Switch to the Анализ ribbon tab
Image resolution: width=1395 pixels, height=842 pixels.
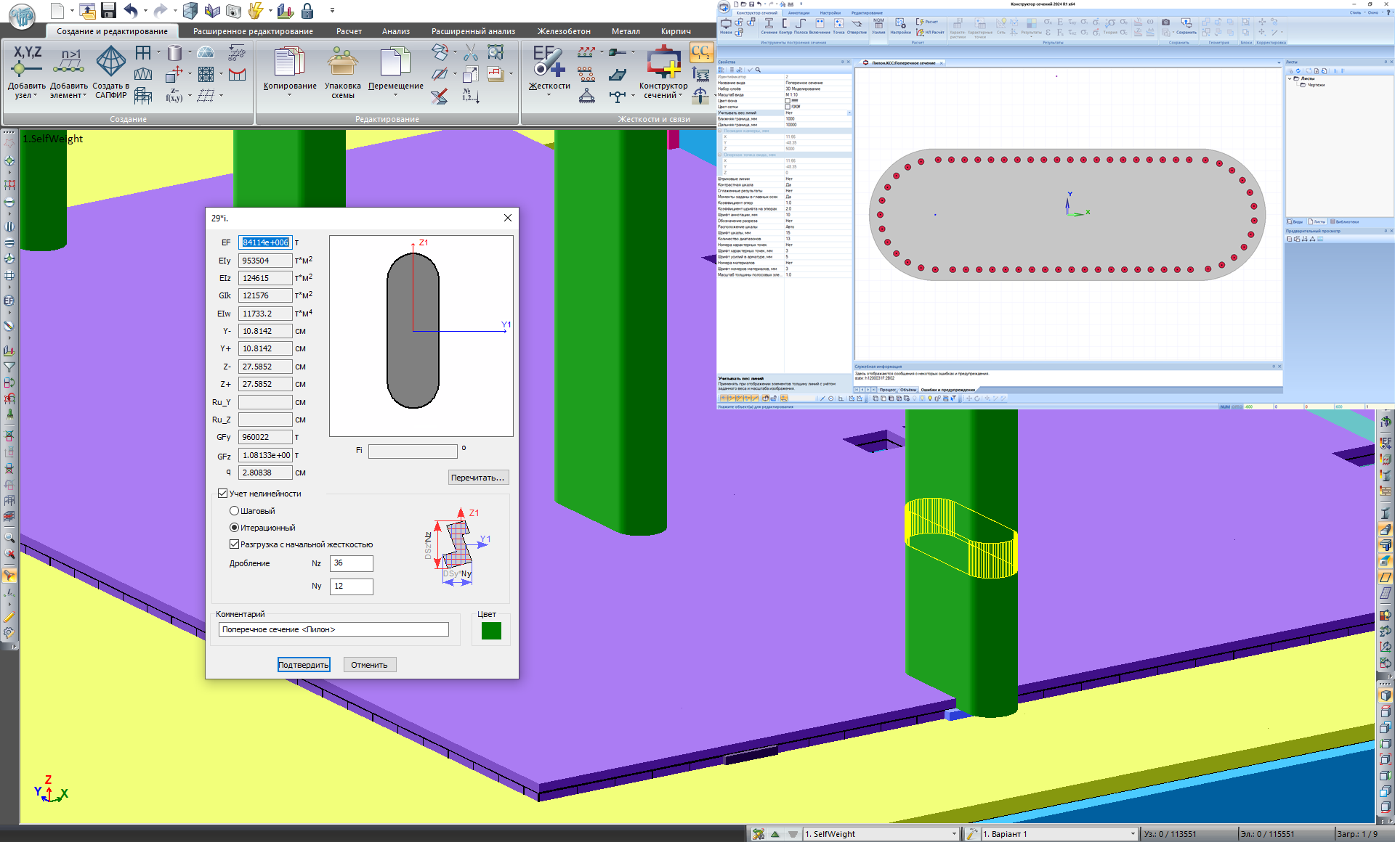coord(396,31)
